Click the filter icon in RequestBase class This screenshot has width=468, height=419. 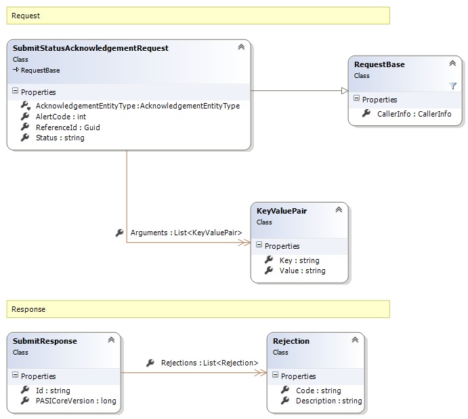[x=452, y=86]
